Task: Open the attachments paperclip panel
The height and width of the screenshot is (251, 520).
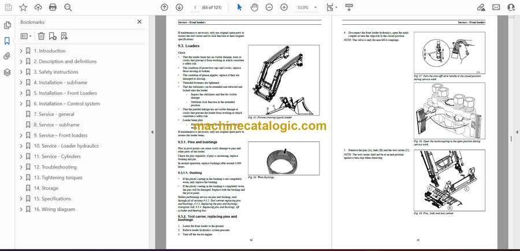Action: [x=8, y=57]
